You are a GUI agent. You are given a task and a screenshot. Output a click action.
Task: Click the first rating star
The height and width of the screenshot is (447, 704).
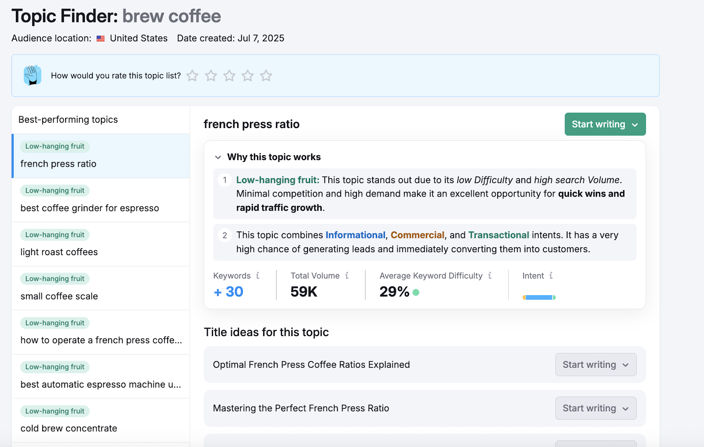[x=192, y=76]
